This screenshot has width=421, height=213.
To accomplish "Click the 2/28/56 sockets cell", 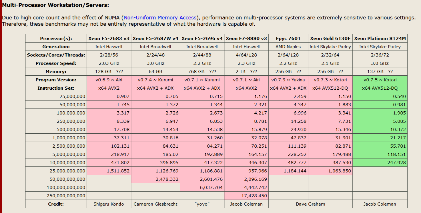I will pos(109,55).
